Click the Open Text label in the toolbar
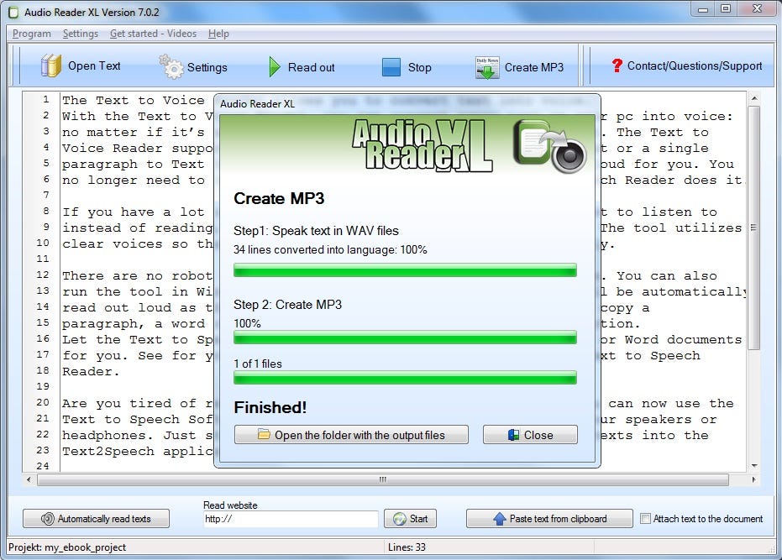This screenshot has width=782, height=560. [x=94, y=65]
